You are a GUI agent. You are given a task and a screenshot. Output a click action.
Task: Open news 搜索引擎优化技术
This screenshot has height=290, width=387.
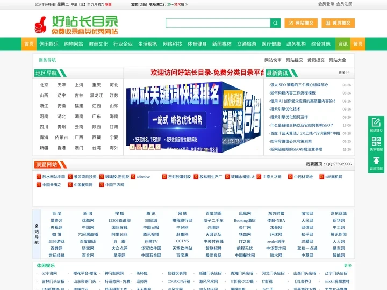pos(285,109)
